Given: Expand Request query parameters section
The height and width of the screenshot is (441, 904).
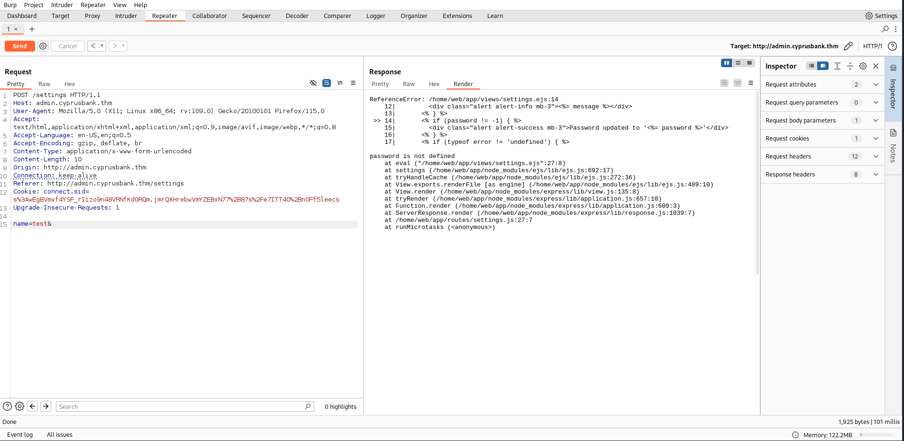Looking at the screenshot, I should tap(822, 103).
